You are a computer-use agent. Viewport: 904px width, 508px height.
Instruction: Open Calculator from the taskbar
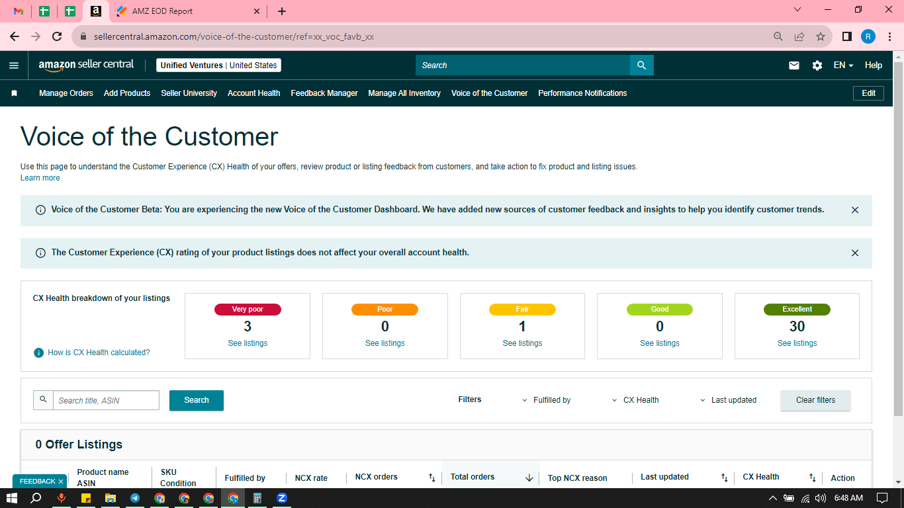pos(257,498)
